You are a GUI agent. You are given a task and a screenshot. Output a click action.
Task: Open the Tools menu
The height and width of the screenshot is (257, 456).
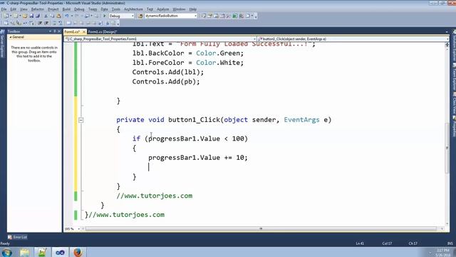coord(115,9)
